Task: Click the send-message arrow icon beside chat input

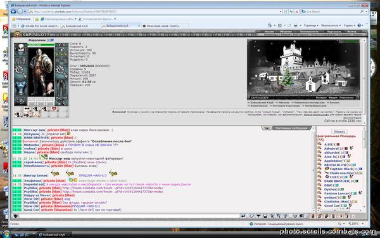Action: click(243, 216)
